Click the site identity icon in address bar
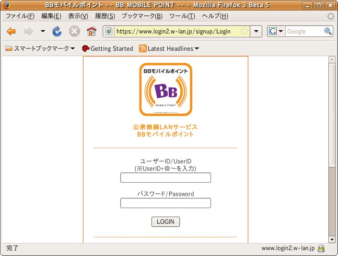338x256 pixels. (109, 32)
